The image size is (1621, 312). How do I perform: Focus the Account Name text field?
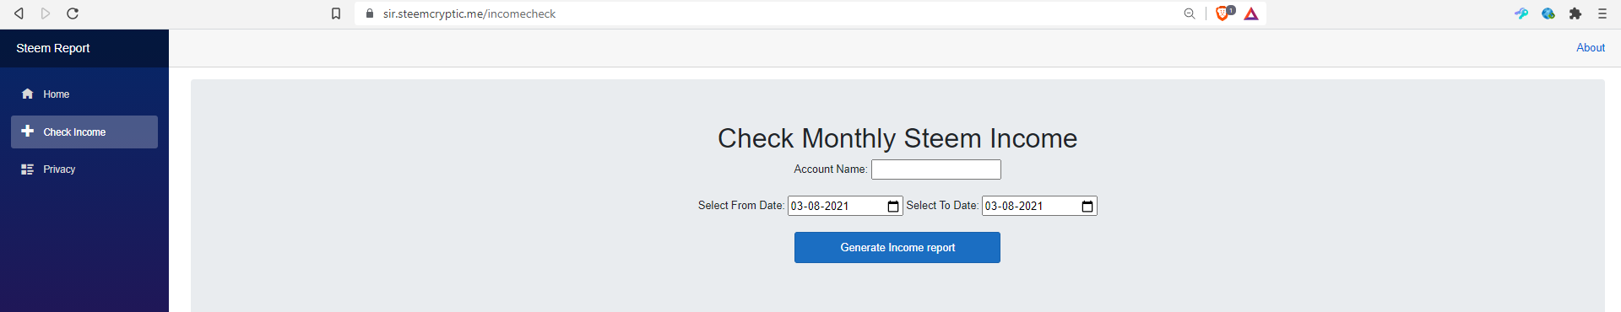click(936, 169)
